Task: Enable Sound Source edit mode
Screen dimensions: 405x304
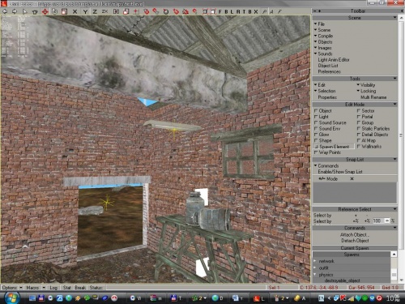Action: click(x=330, y=122)
